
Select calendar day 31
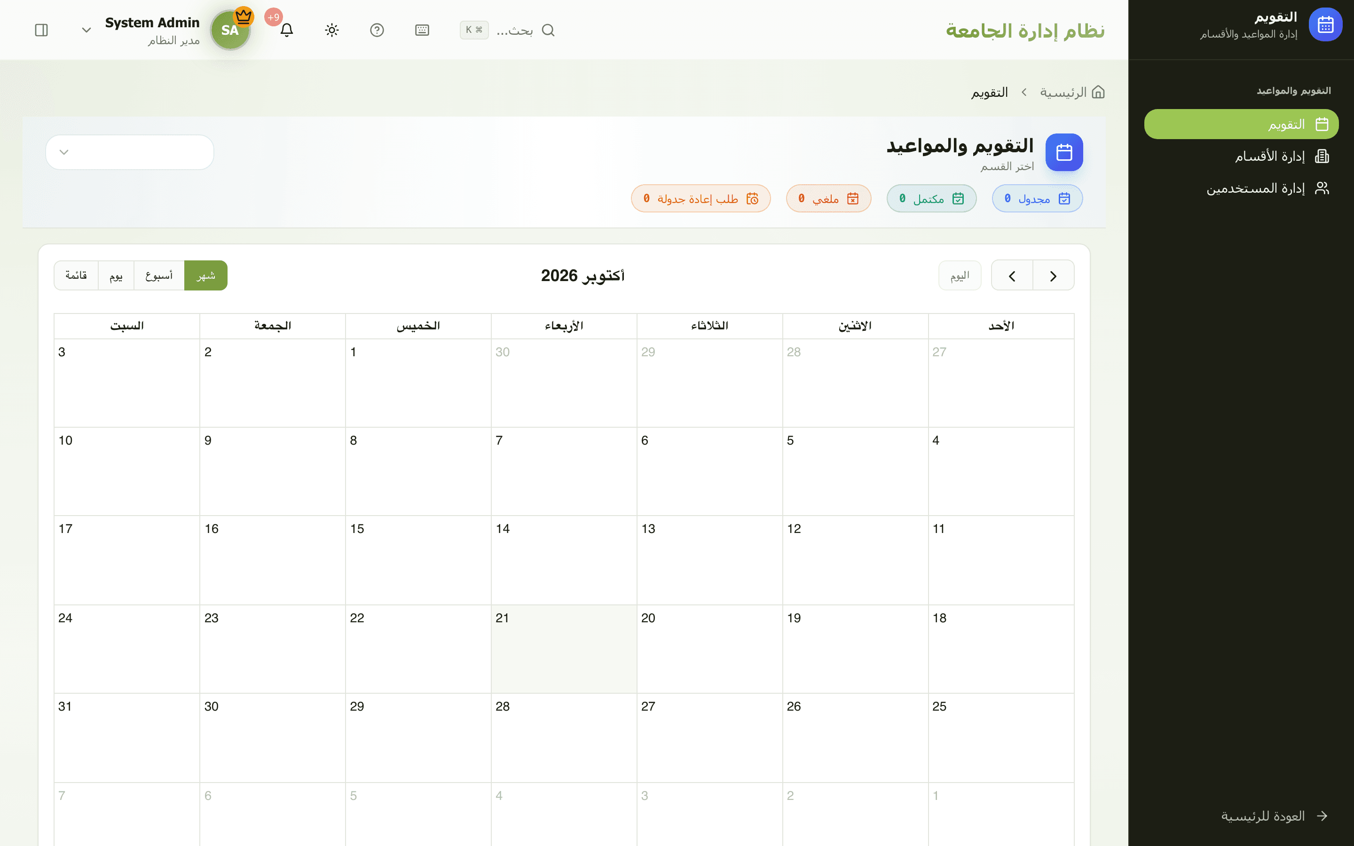(x=127, y=738)
